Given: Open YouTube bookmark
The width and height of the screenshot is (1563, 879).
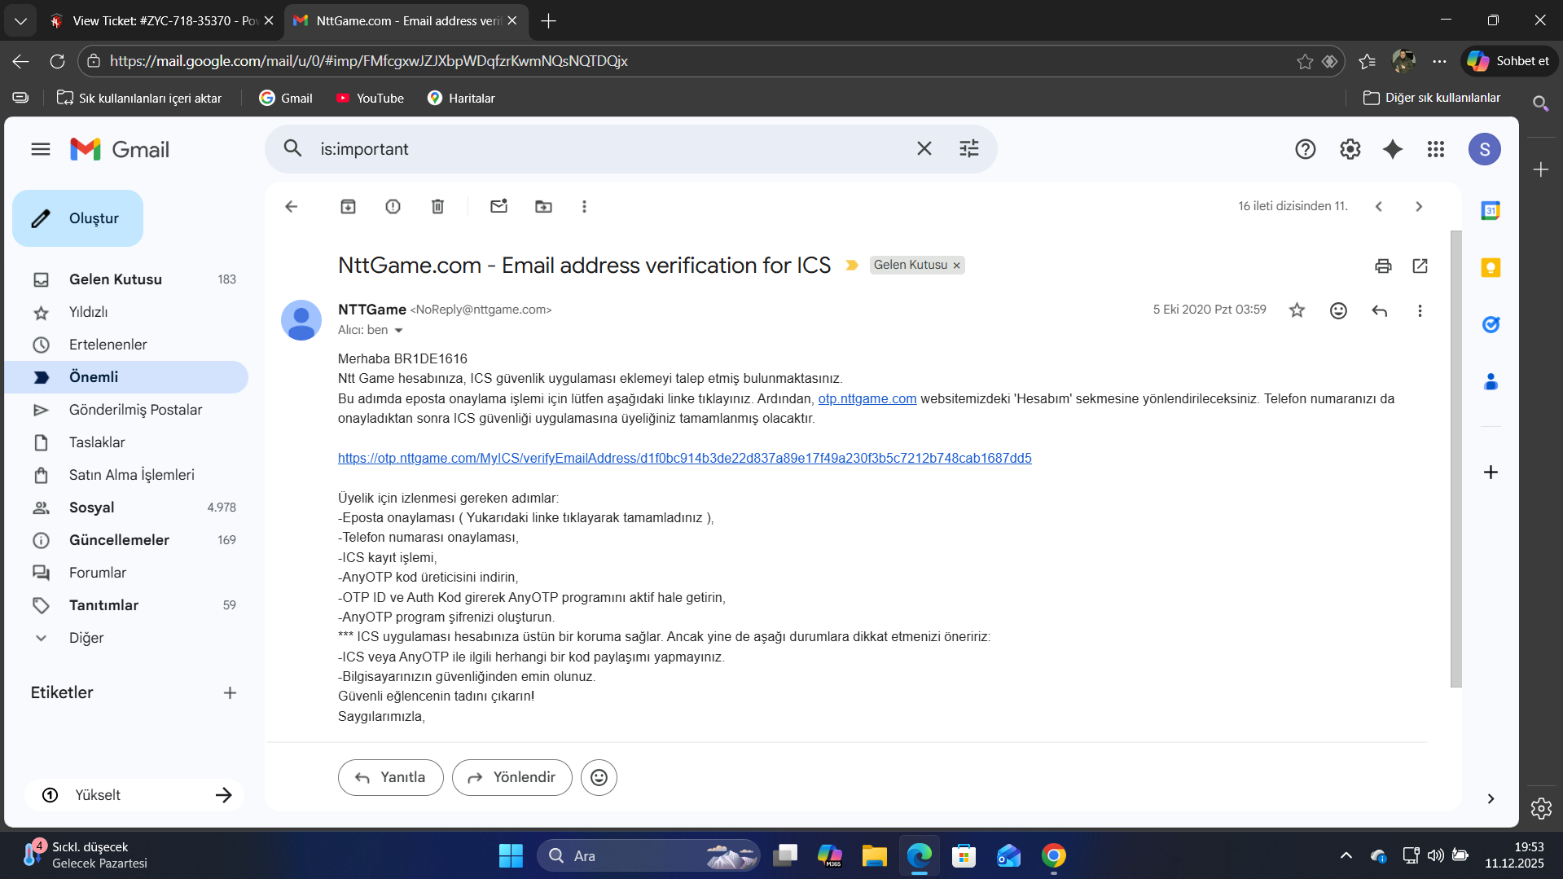Looking at the screenshot, I should pyautogui.click(x=370, y=99).
